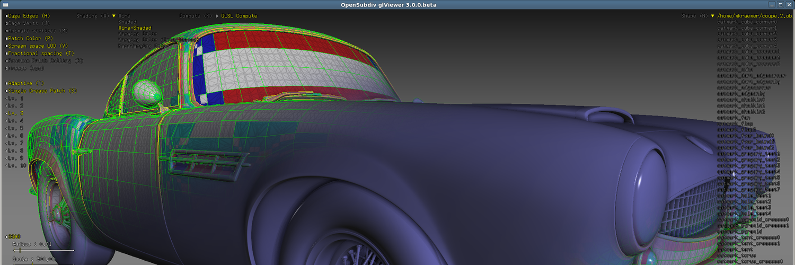795x265 pixels.
Task: Select shape catmark_cube_creases2
Action: (748, 64)
